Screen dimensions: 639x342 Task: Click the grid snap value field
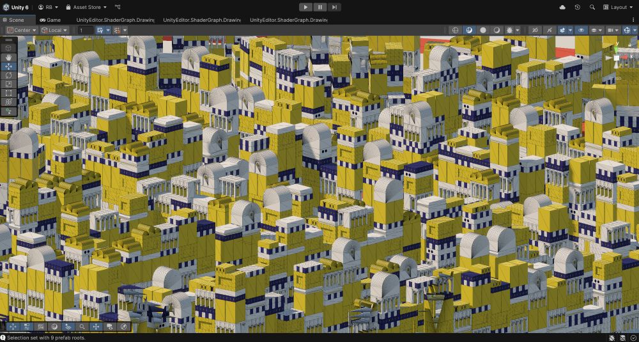pos(86,30)
